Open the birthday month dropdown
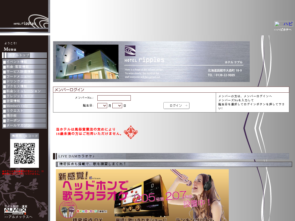Screen dimensions: 295x221 pyautogui.click(x=102, y=106)
